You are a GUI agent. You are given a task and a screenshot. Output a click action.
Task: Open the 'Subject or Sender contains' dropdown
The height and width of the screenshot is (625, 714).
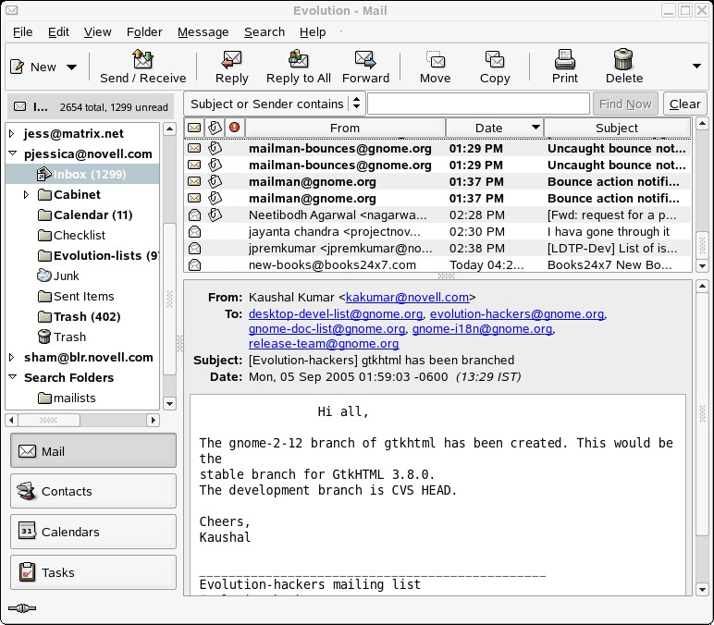coord(275,104)
